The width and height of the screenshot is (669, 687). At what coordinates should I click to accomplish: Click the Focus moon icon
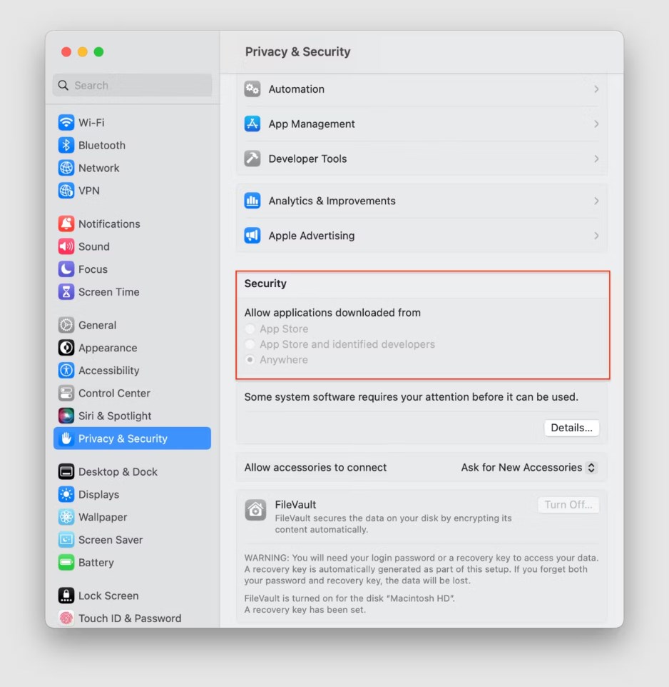[x=66, y=269]
